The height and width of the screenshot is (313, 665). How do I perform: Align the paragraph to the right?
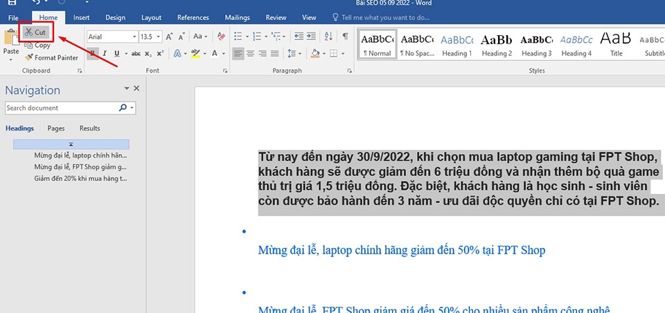[x=263, y=54]
